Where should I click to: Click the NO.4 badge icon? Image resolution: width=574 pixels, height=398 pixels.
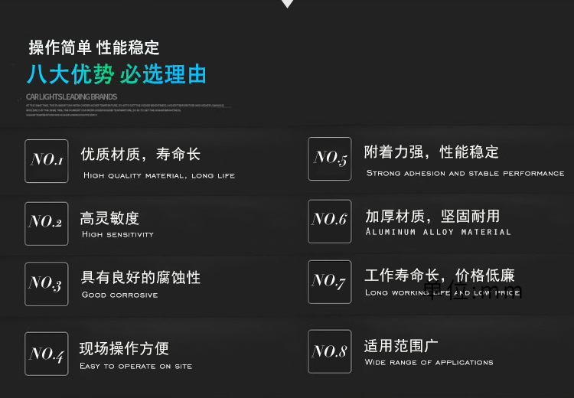pos(47,354)
